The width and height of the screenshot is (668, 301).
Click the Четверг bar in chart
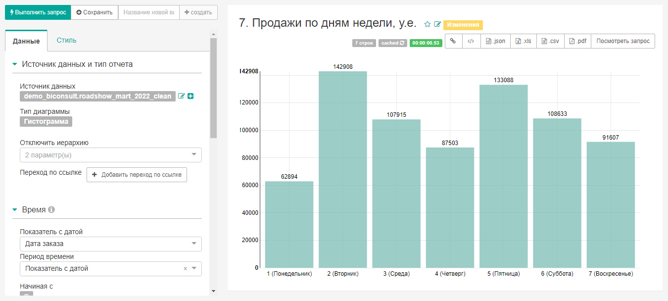pos(450,208)
